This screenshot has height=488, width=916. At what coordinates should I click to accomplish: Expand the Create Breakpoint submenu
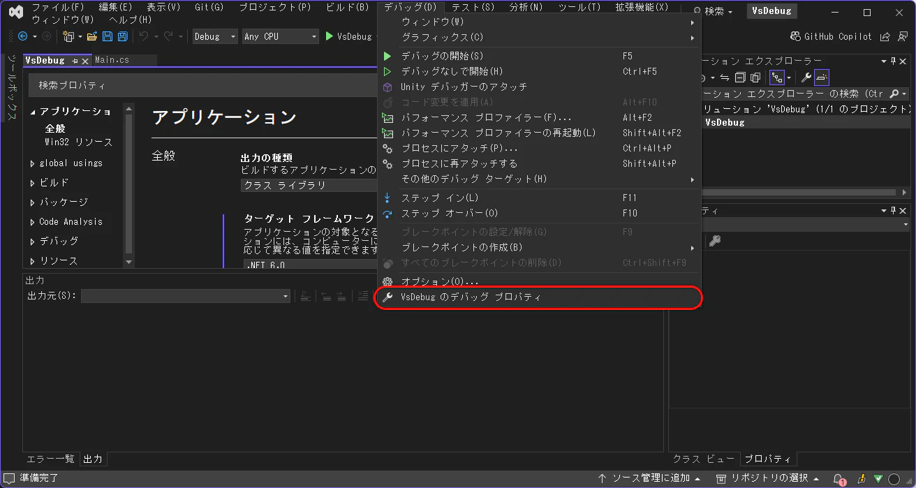click(539, 247)
